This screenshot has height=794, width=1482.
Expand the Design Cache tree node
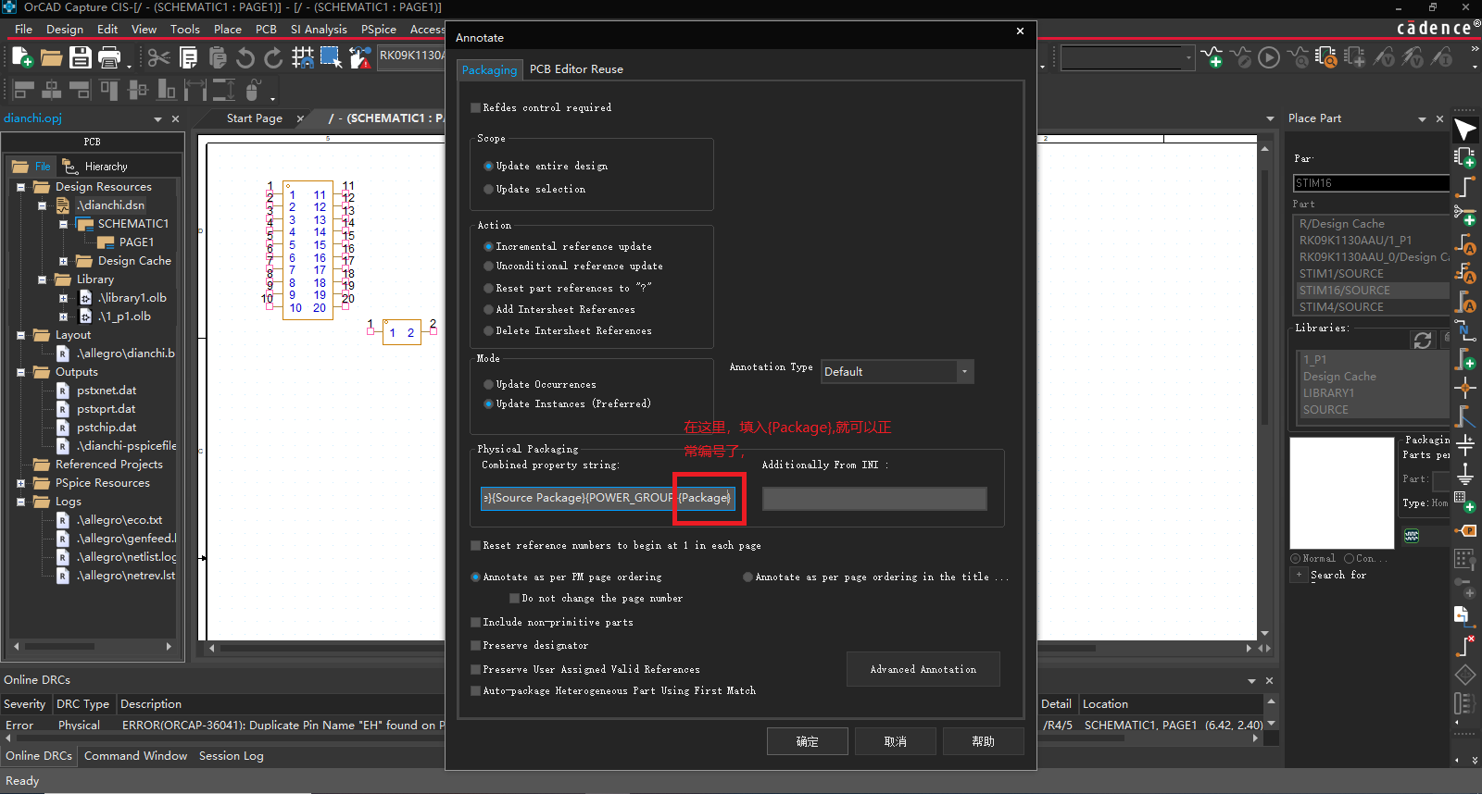[x=63, y=261]
